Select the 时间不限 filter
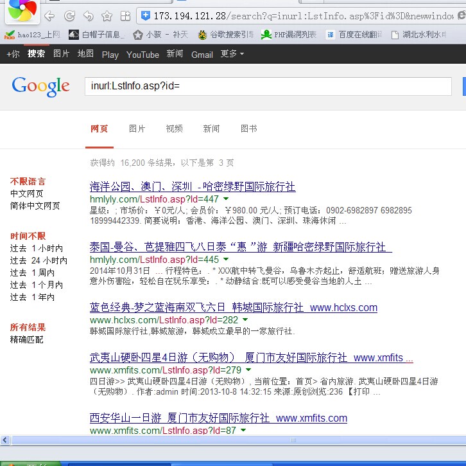466x466 pixels. [x=28, y=237]
